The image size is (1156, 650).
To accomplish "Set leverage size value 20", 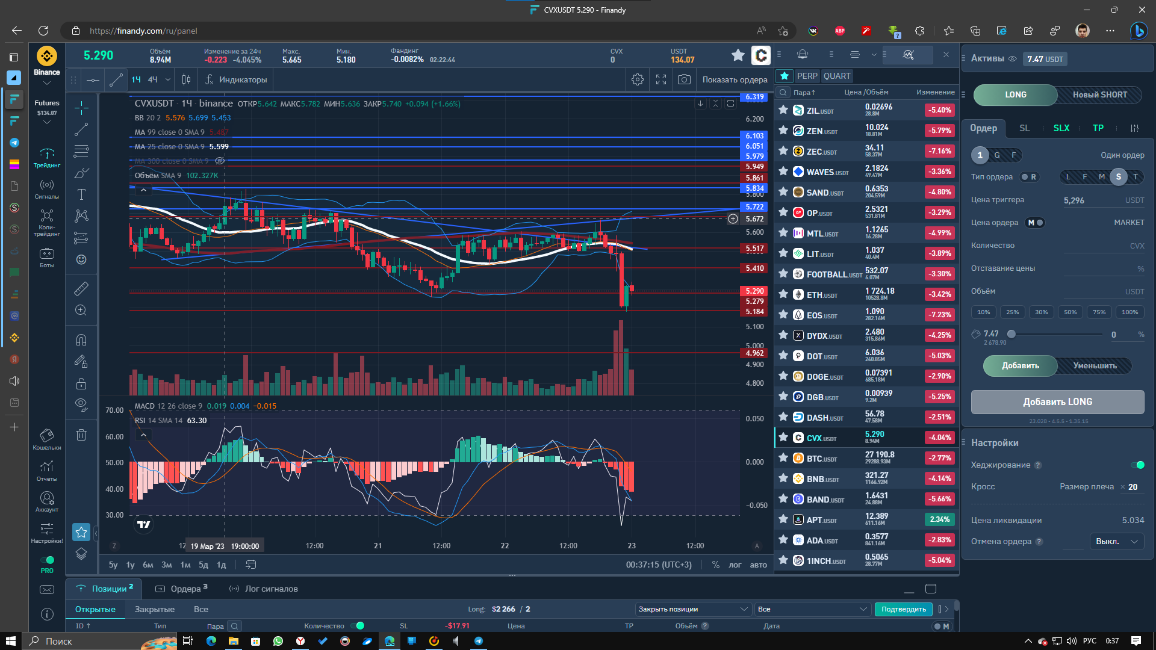I will click(x=1133, y=487).
